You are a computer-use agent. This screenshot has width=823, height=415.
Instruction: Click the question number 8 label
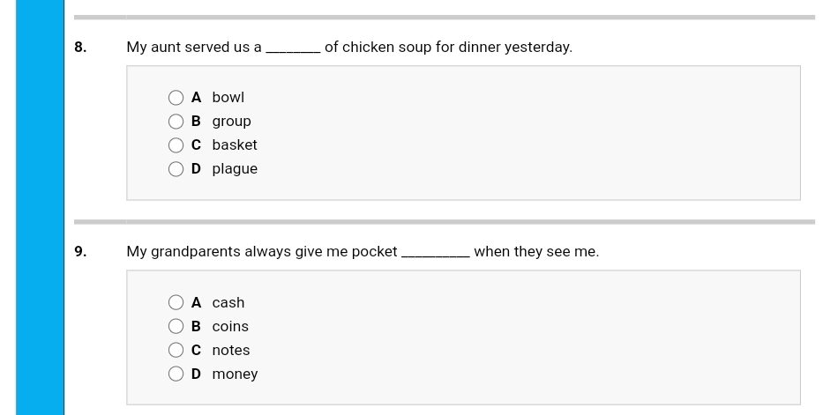click(80, 48)
